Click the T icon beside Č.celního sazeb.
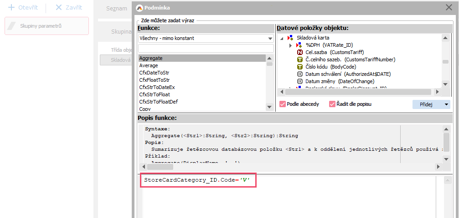This screenshot has width=459, height=218. [x=300, y=59]
